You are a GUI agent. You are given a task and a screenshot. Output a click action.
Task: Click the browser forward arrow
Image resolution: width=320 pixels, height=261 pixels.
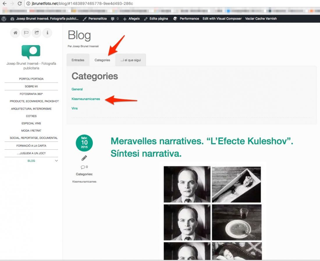12,3
